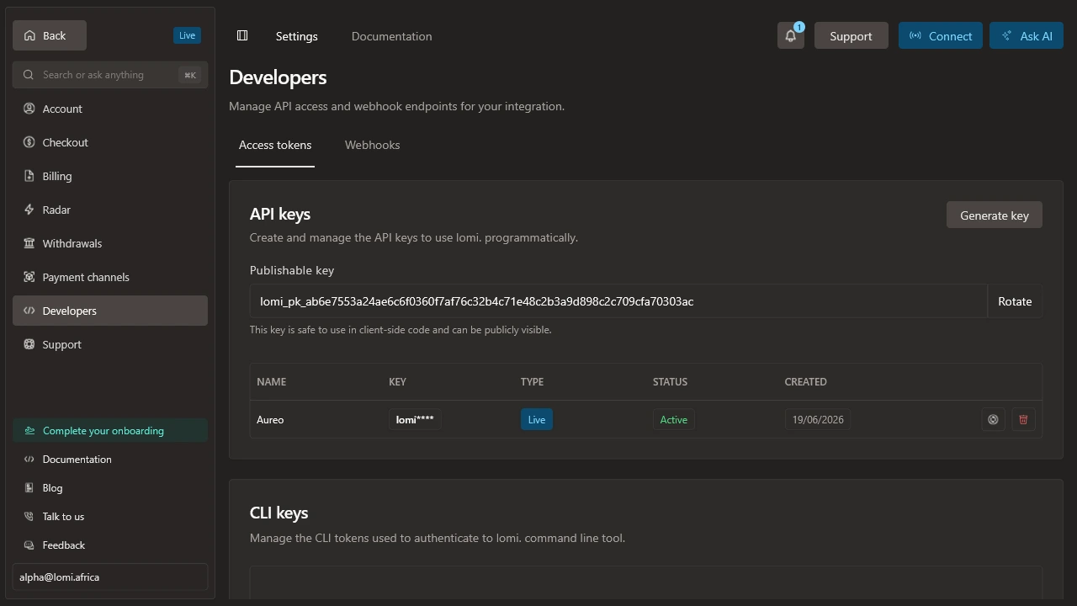Complete your onboarding link
1077x606 pixels.
pyautogui.click(x=110, y=430)
